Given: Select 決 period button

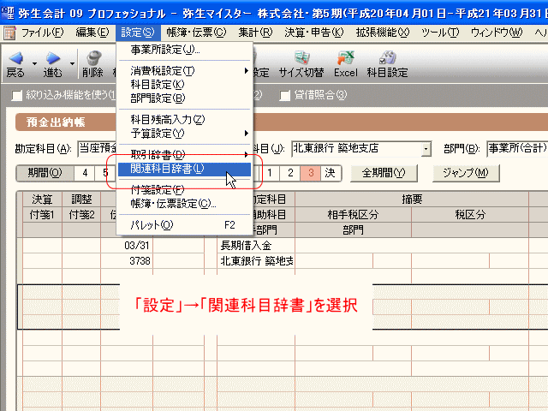Looking at the screenshot, I should pos(330,173).
